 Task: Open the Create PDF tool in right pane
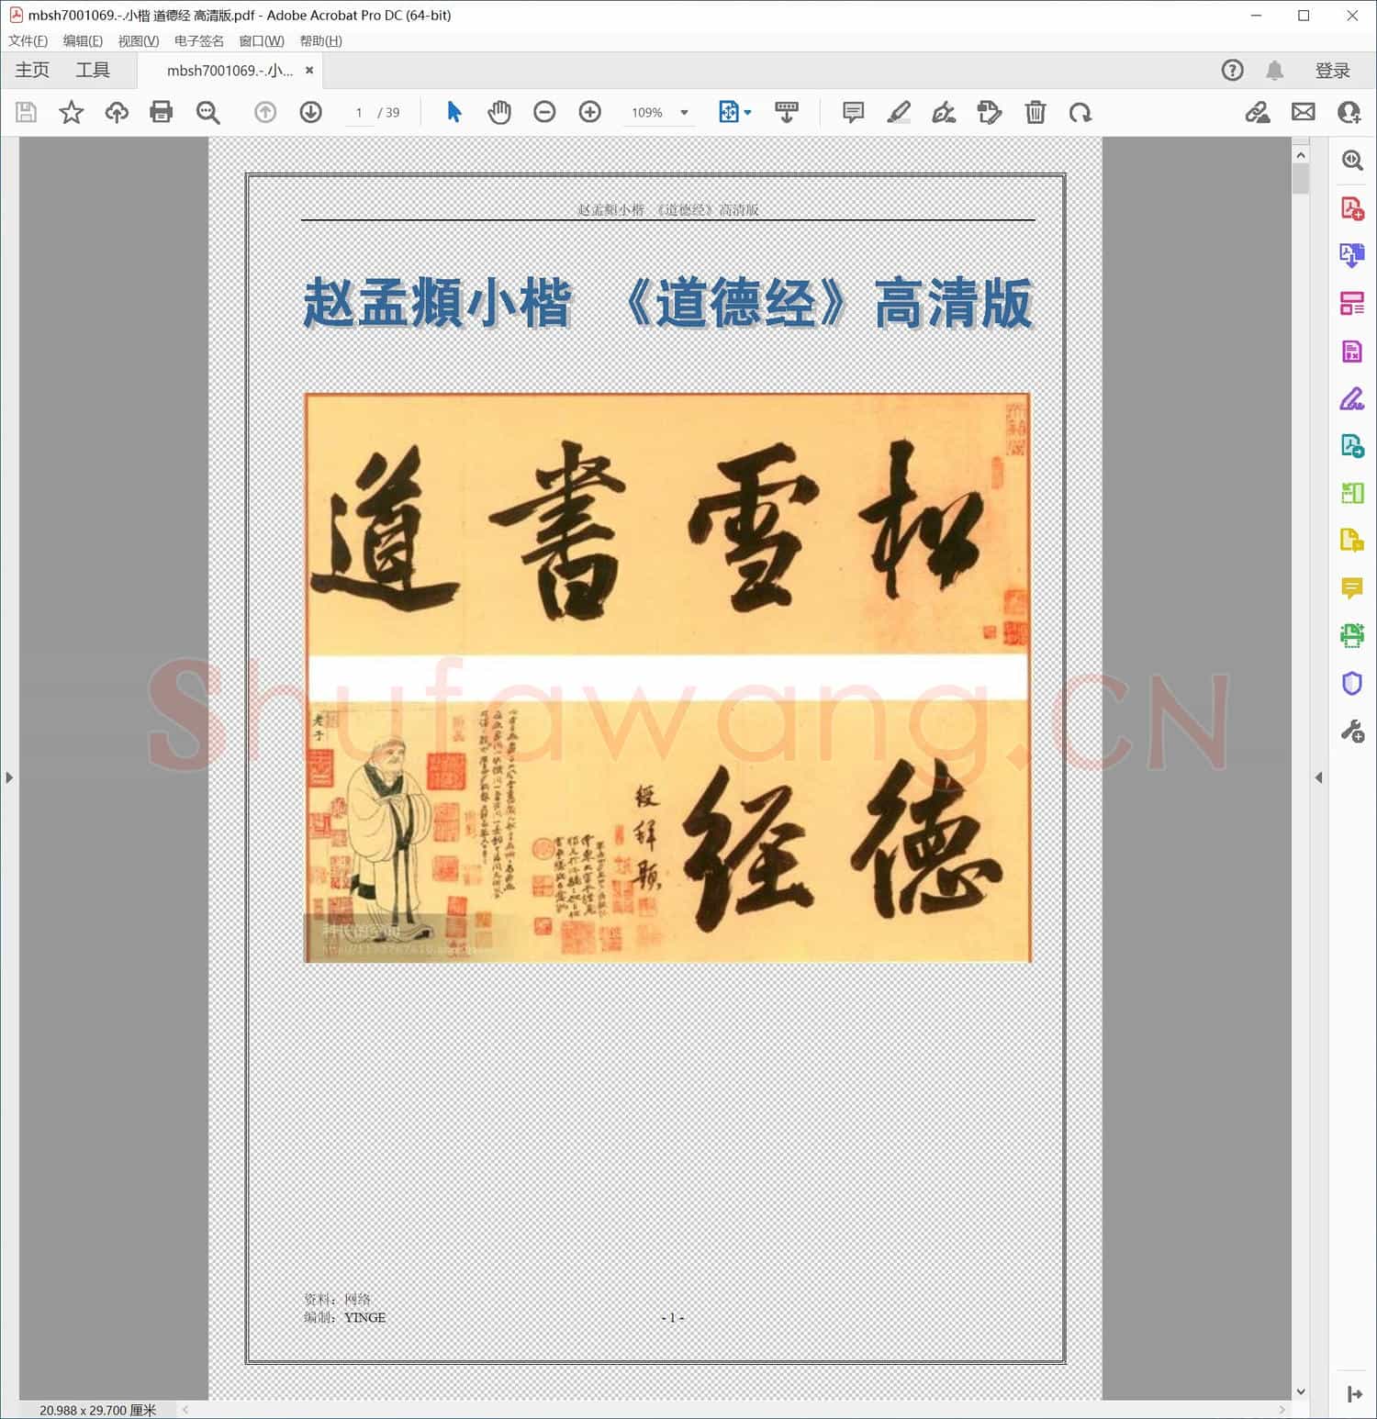pos(1351,208)
